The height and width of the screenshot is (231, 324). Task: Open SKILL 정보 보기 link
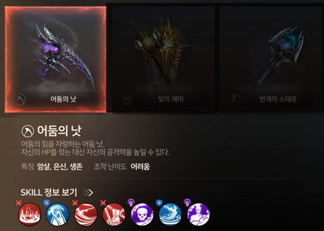(x=49, y=193)
